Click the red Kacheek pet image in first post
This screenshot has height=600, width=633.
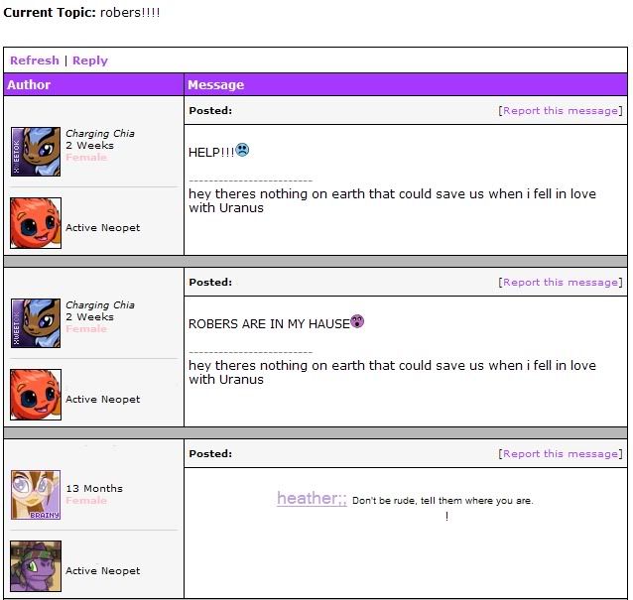point(36,223)
